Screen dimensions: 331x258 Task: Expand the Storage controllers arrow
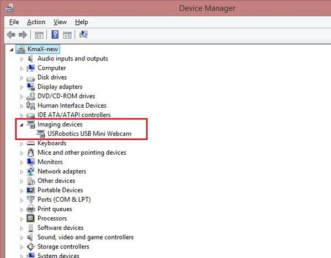coord(22,247)
